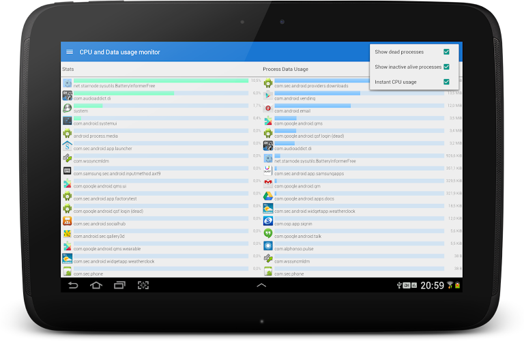Click com.wssyncmldm icon in Stats list
The height and width of the screenshot is (341, 524).
[67, 158]
